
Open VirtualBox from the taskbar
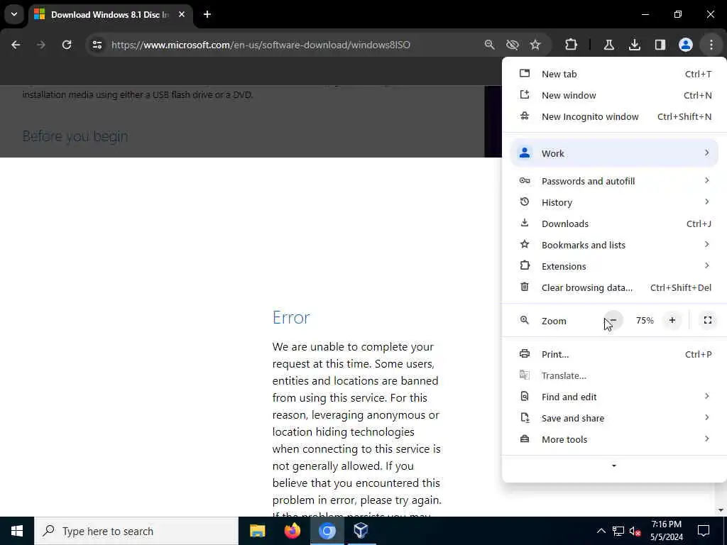361,531
